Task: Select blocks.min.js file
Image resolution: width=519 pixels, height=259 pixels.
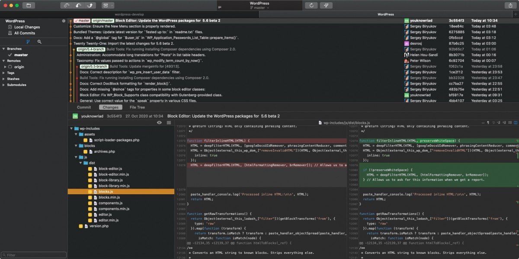Action: [109, 197]
